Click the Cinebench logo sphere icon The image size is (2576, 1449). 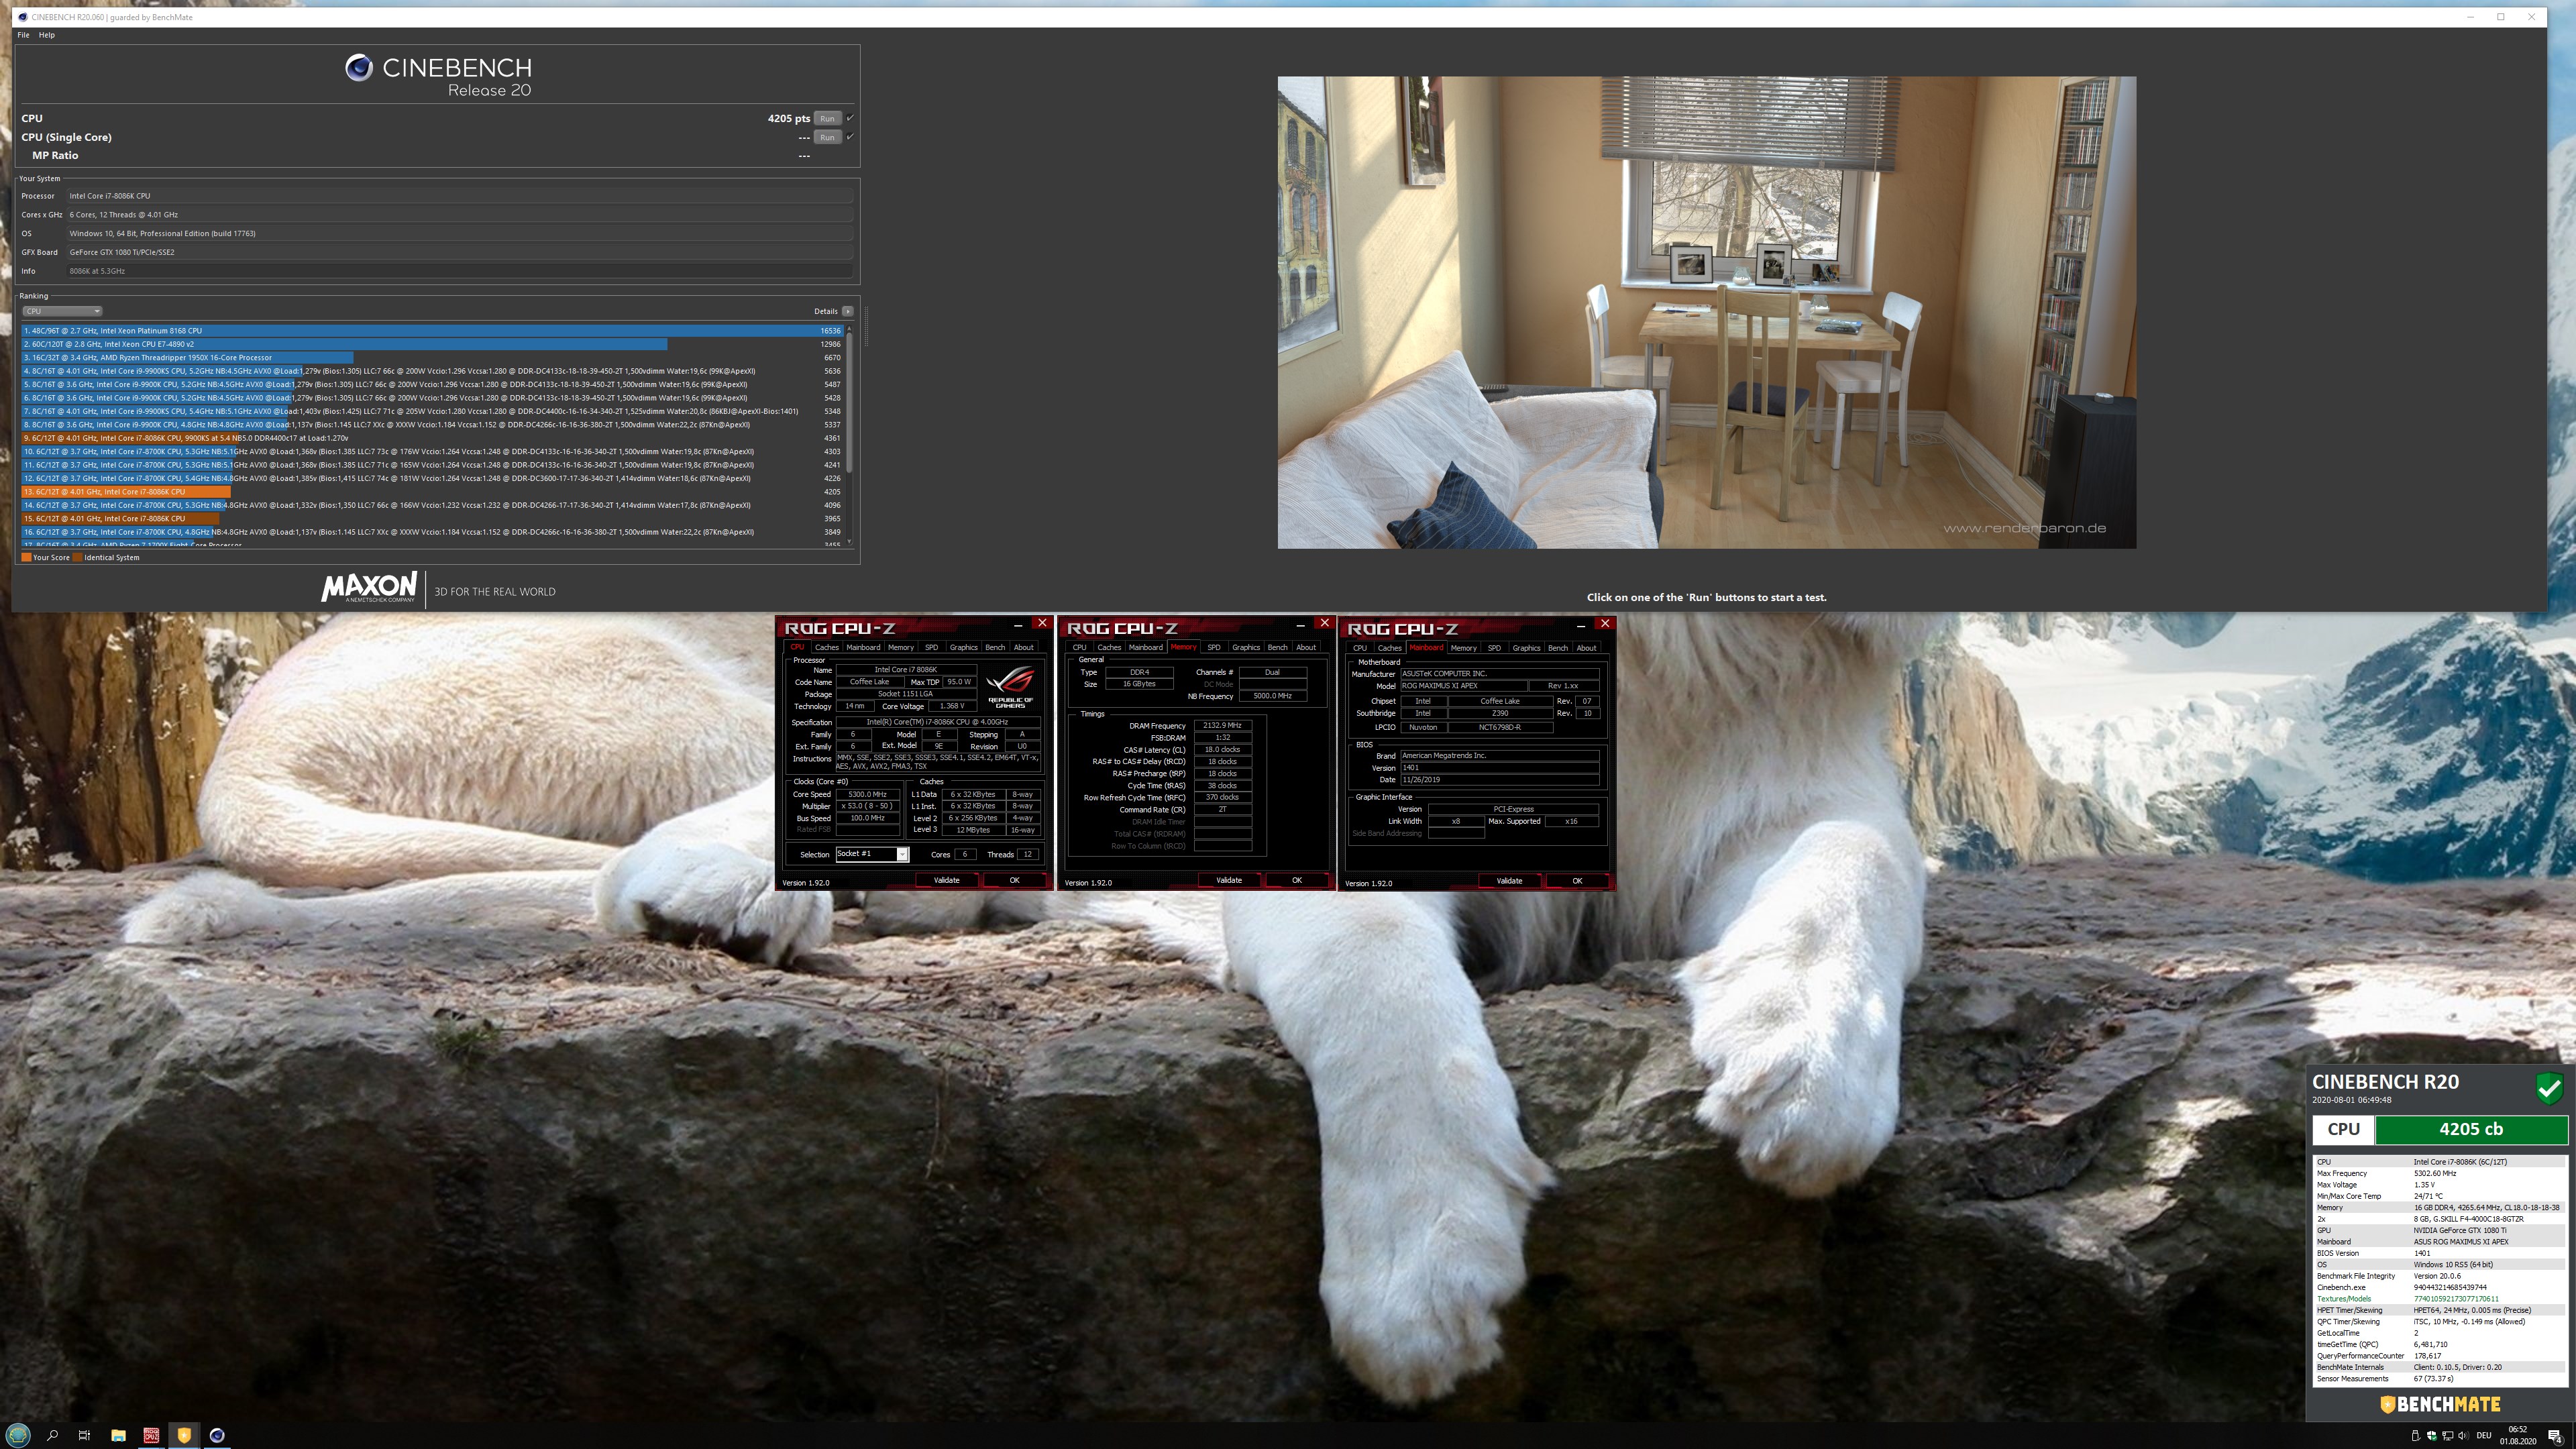click(359, 68)
